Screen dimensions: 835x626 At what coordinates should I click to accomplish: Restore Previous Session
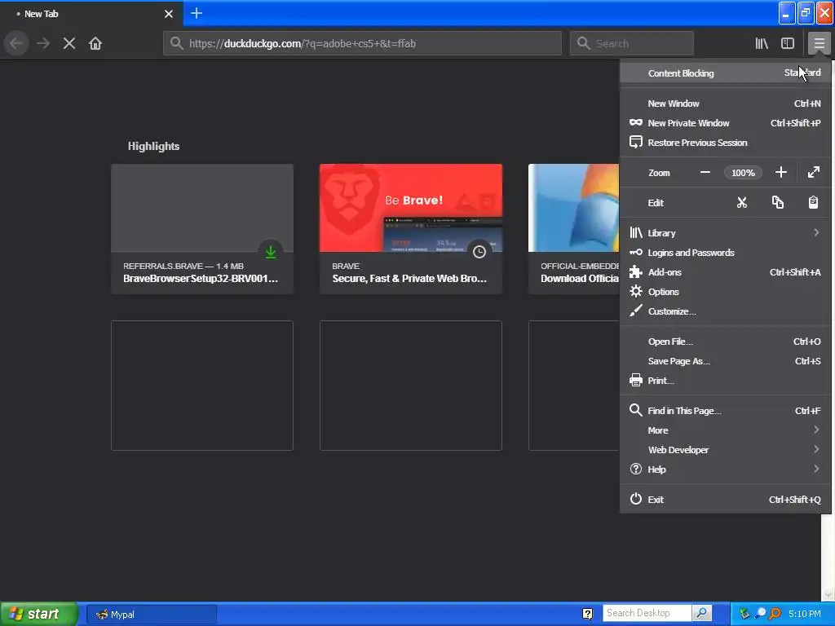click(725, 143)
